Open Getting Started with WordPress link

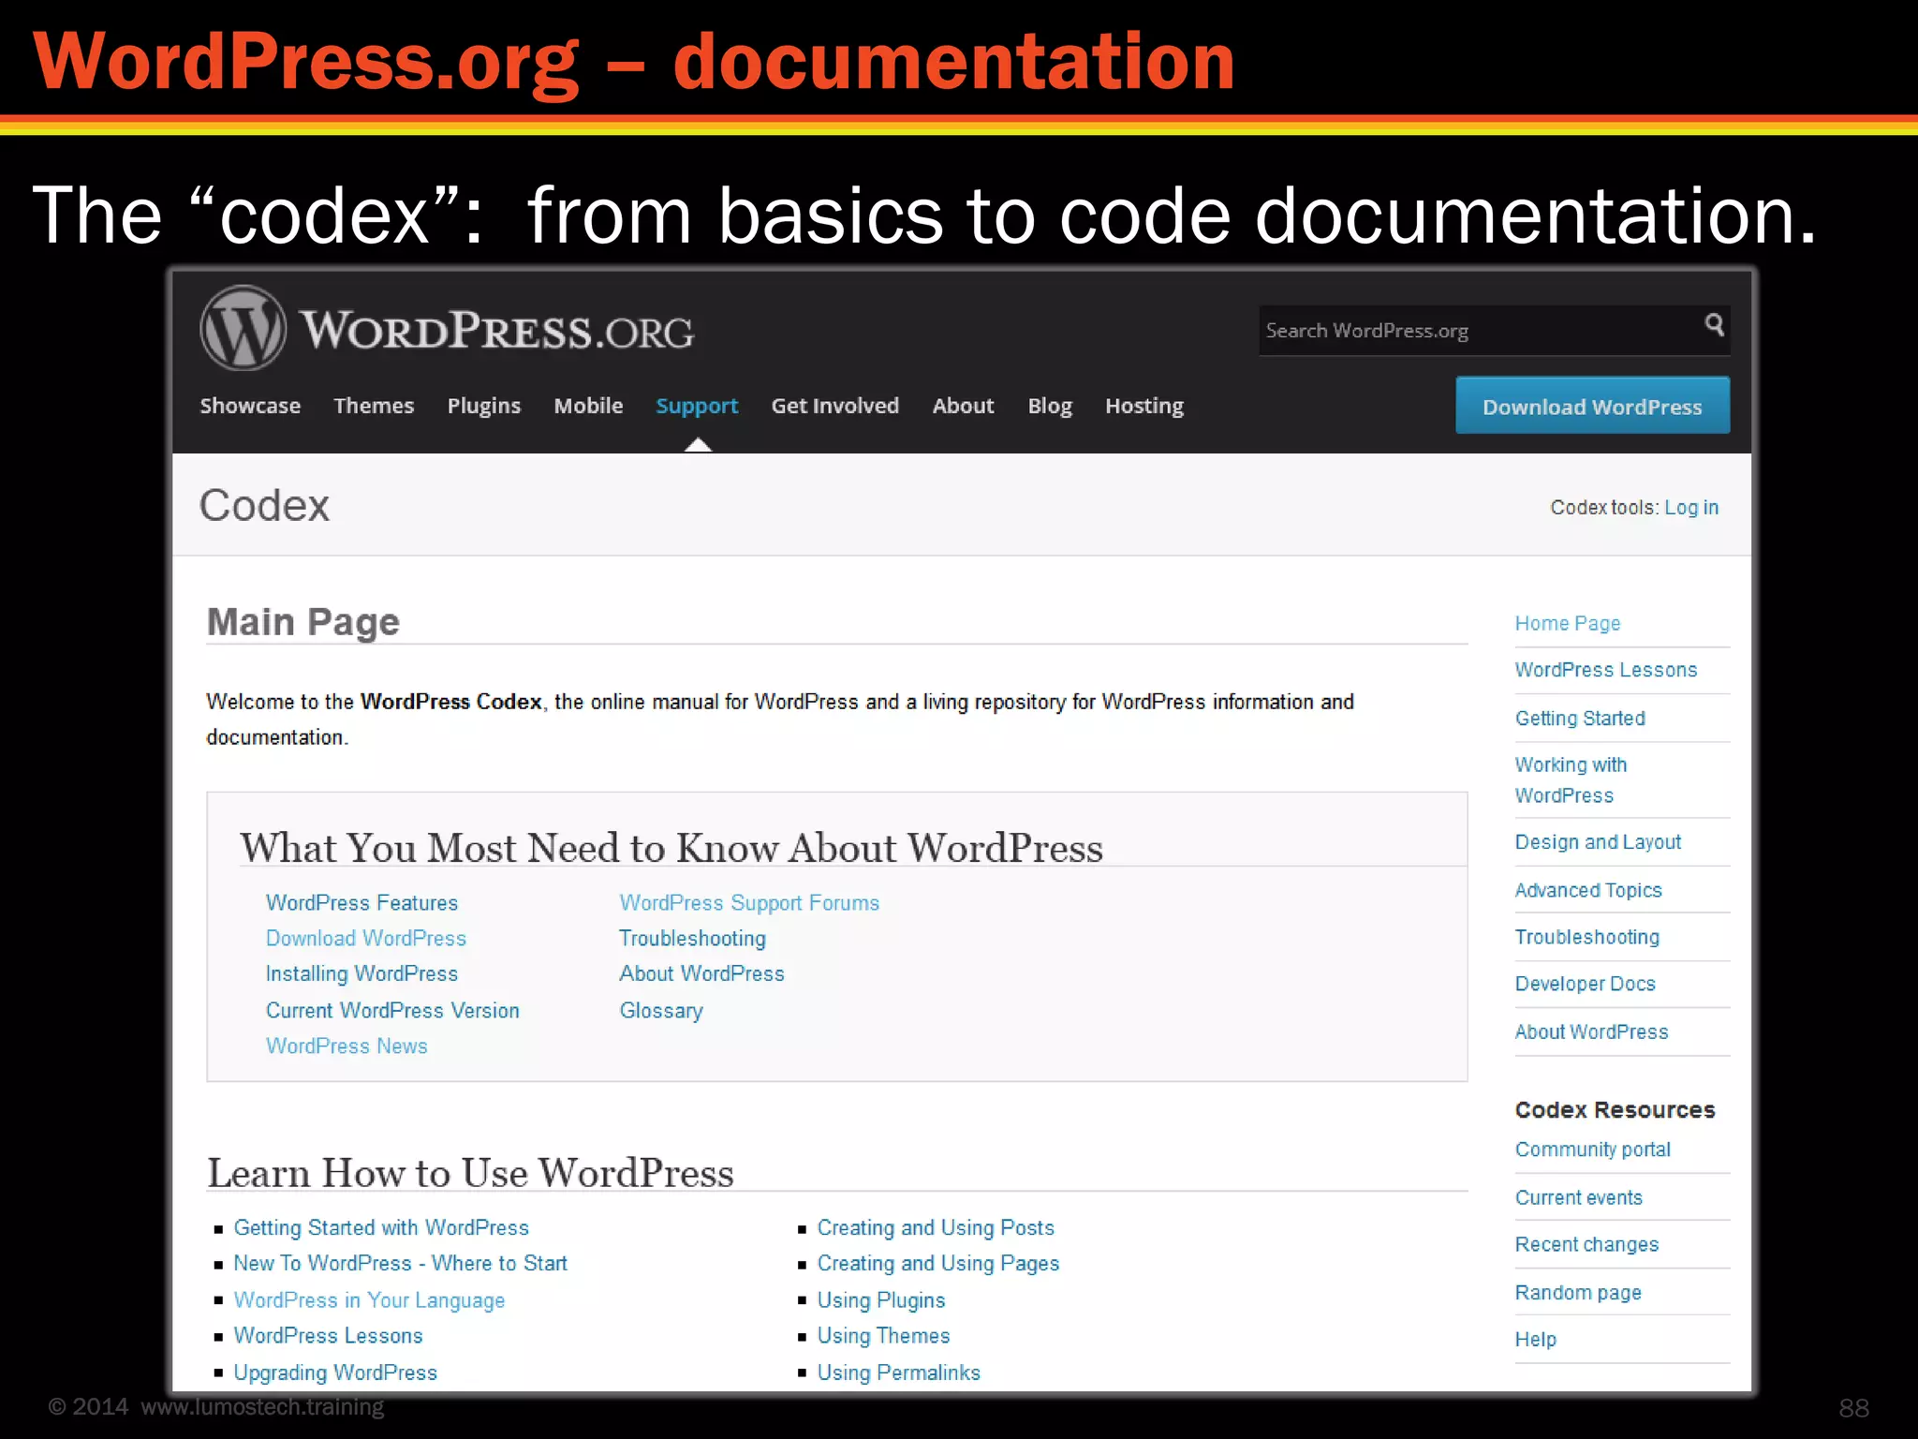pyautogui.click(x=381, y=1227)
